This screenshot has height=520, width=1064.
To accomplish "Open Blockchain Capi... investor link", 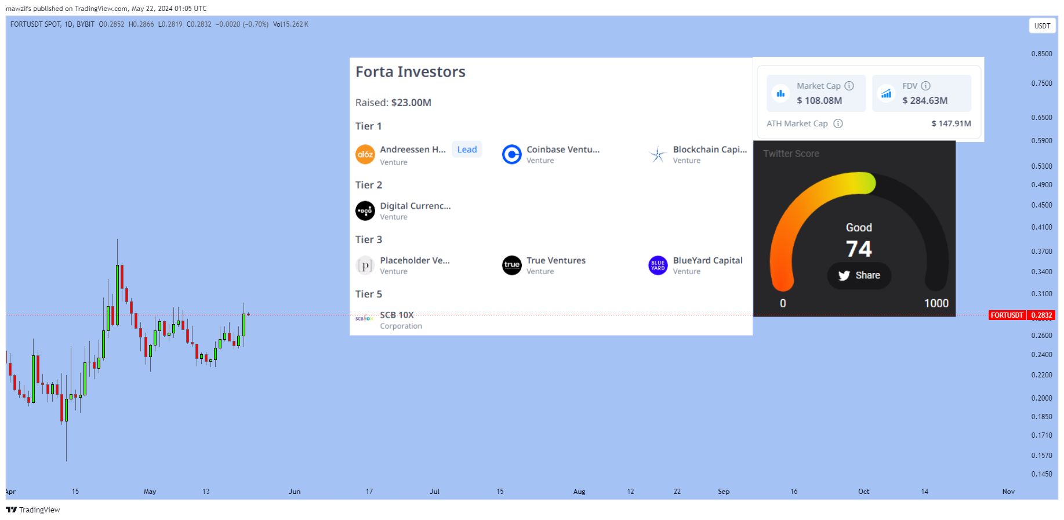I will 710,150.
